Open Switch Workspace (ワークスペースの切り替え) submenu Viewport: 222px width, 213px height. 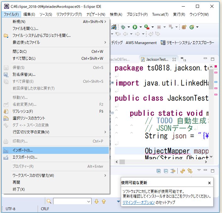[56, 176]
